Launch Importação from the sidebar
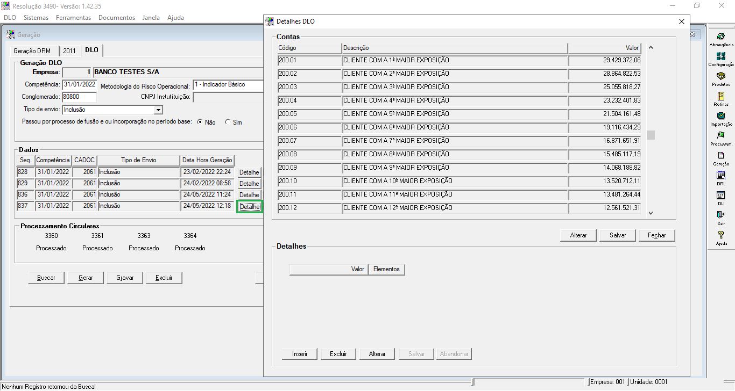Screen dimensions: 735x391 click(x=721, y=116)
